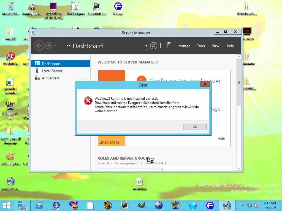
Task: Select the FUN10 desktop folder
Action: pyautogui.click(x=249, y=84)
